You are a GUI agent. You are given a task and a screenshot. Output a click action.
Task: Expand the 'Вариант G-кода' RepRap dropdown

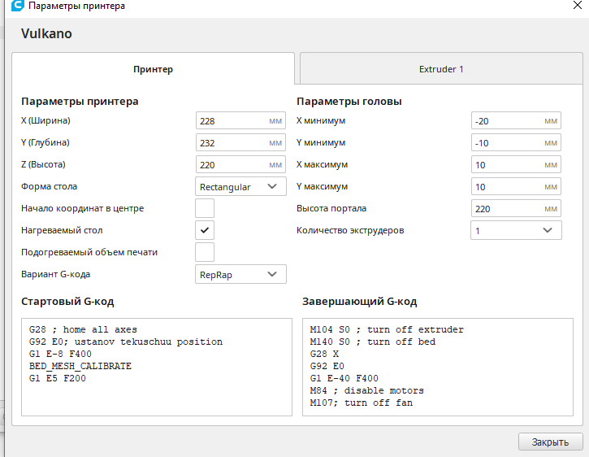click(x=240, y=274)
